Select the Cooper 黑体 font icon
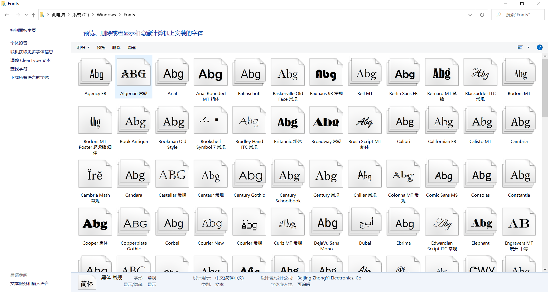Viewport: 548px width, 292px height. tap(95, 222)
